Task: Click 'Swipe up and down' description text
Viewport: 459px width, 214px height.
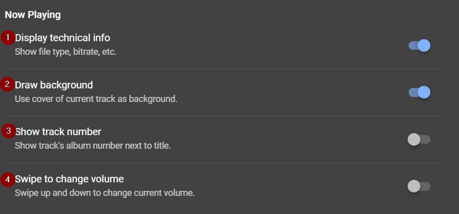Action: (x=104, y=193)
